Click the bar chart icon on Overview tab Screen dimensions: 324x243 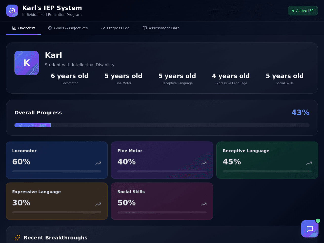14,28
